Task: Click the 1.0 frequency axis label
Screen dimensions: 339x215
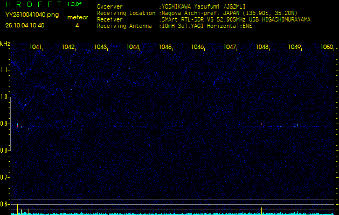Action: coord(5,97)
